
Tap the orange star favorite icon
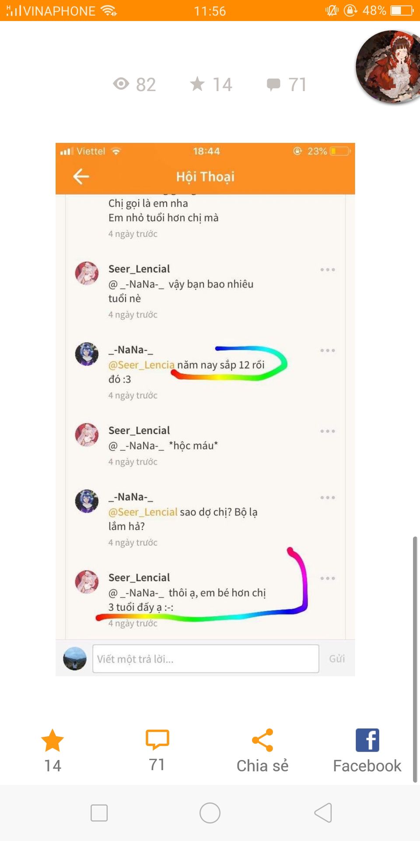tap(52, 740)
